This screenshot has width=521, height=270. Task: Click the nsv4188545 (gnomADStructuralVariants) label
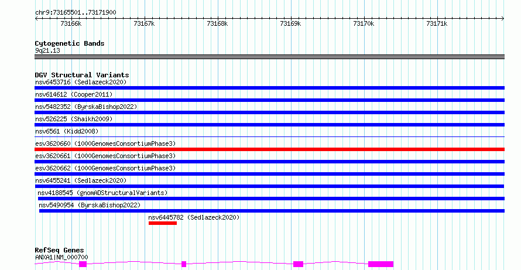pyautogui.click(x=102, y=193)
